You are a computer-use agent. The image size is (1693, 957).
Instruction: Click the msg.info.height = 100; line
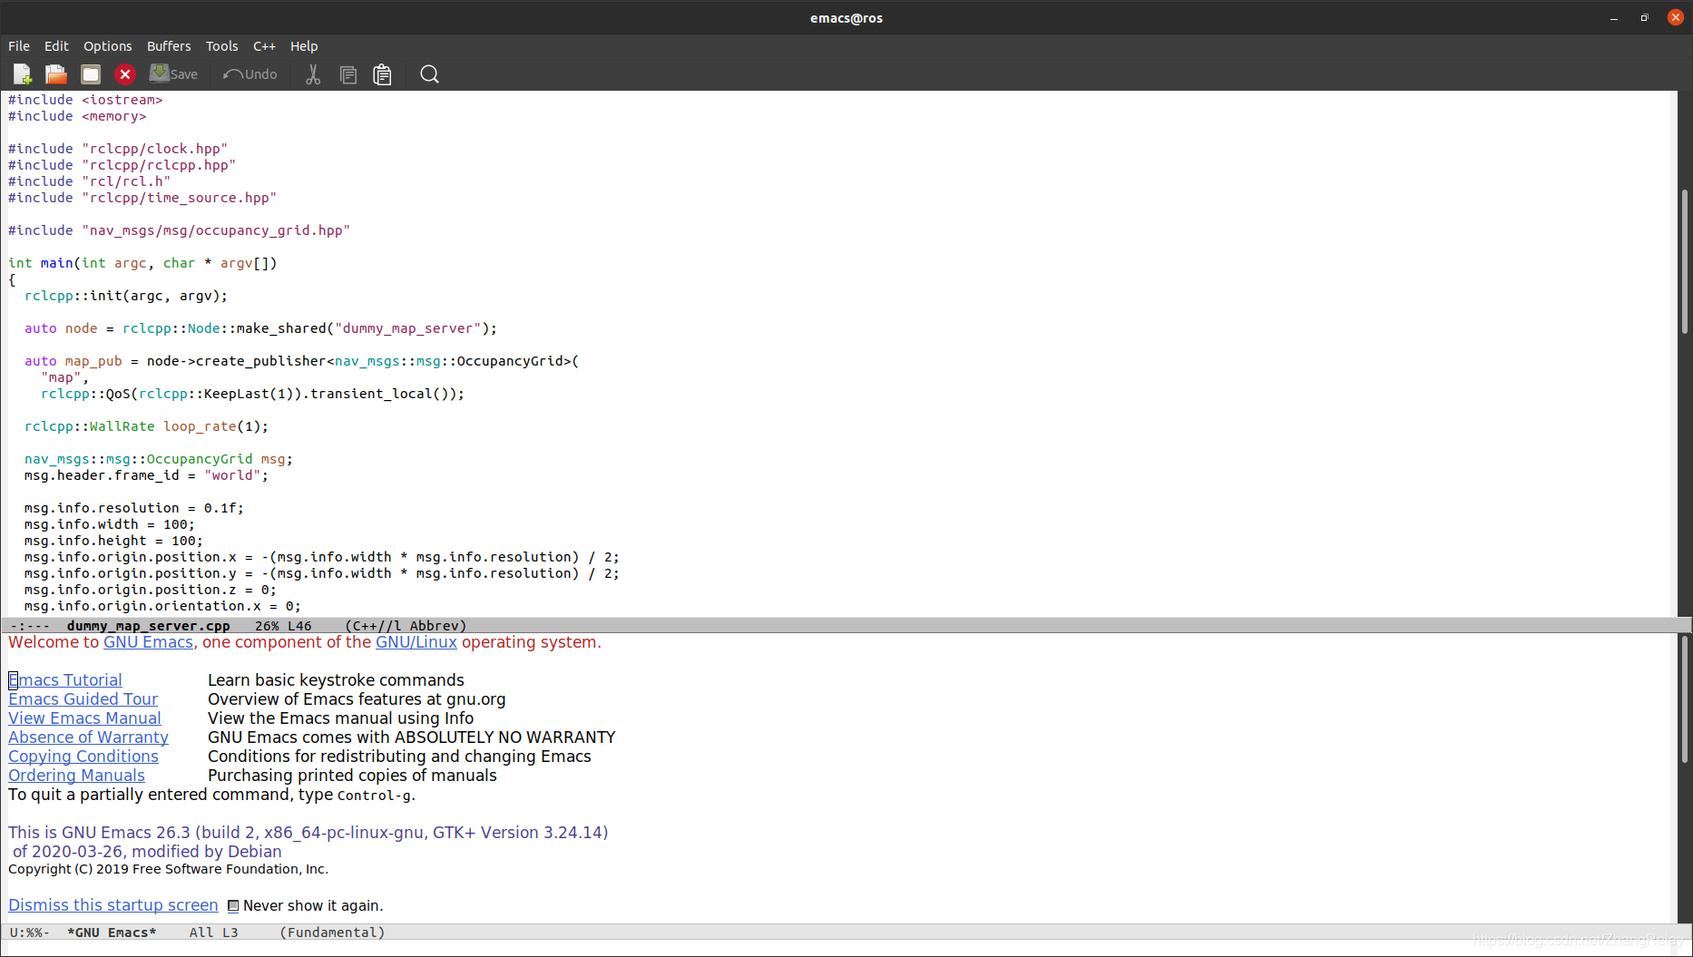point(113,541)
